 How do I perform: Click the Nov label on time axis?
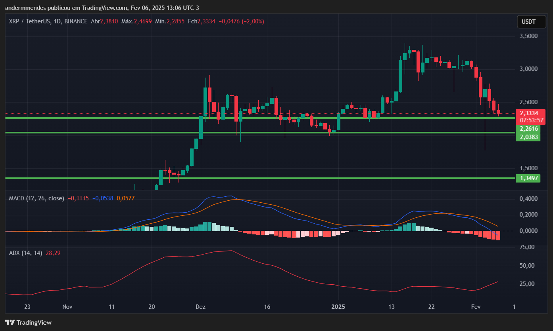(67, 306)
